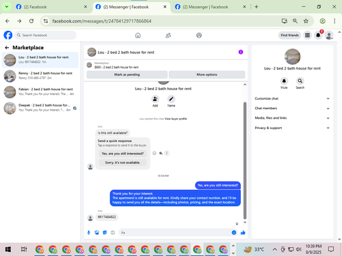The width and height of the screenshot is (342, 256).
Task: Open Task View on the taskbar
Action: tap(24, 249)
